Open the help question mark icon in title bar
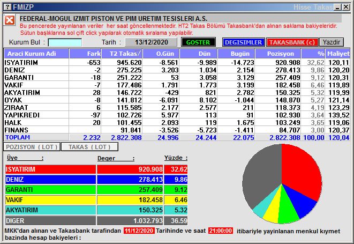Viewport: 354px width, 244px height. tap(7, 7)
